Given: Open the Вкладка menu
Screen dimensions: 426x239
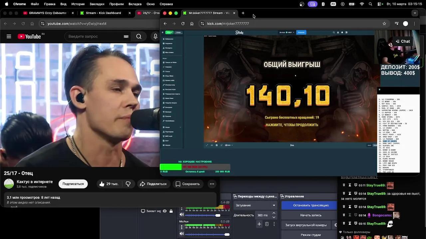Looking at the screenshot, I should click(x=135, y=4).
